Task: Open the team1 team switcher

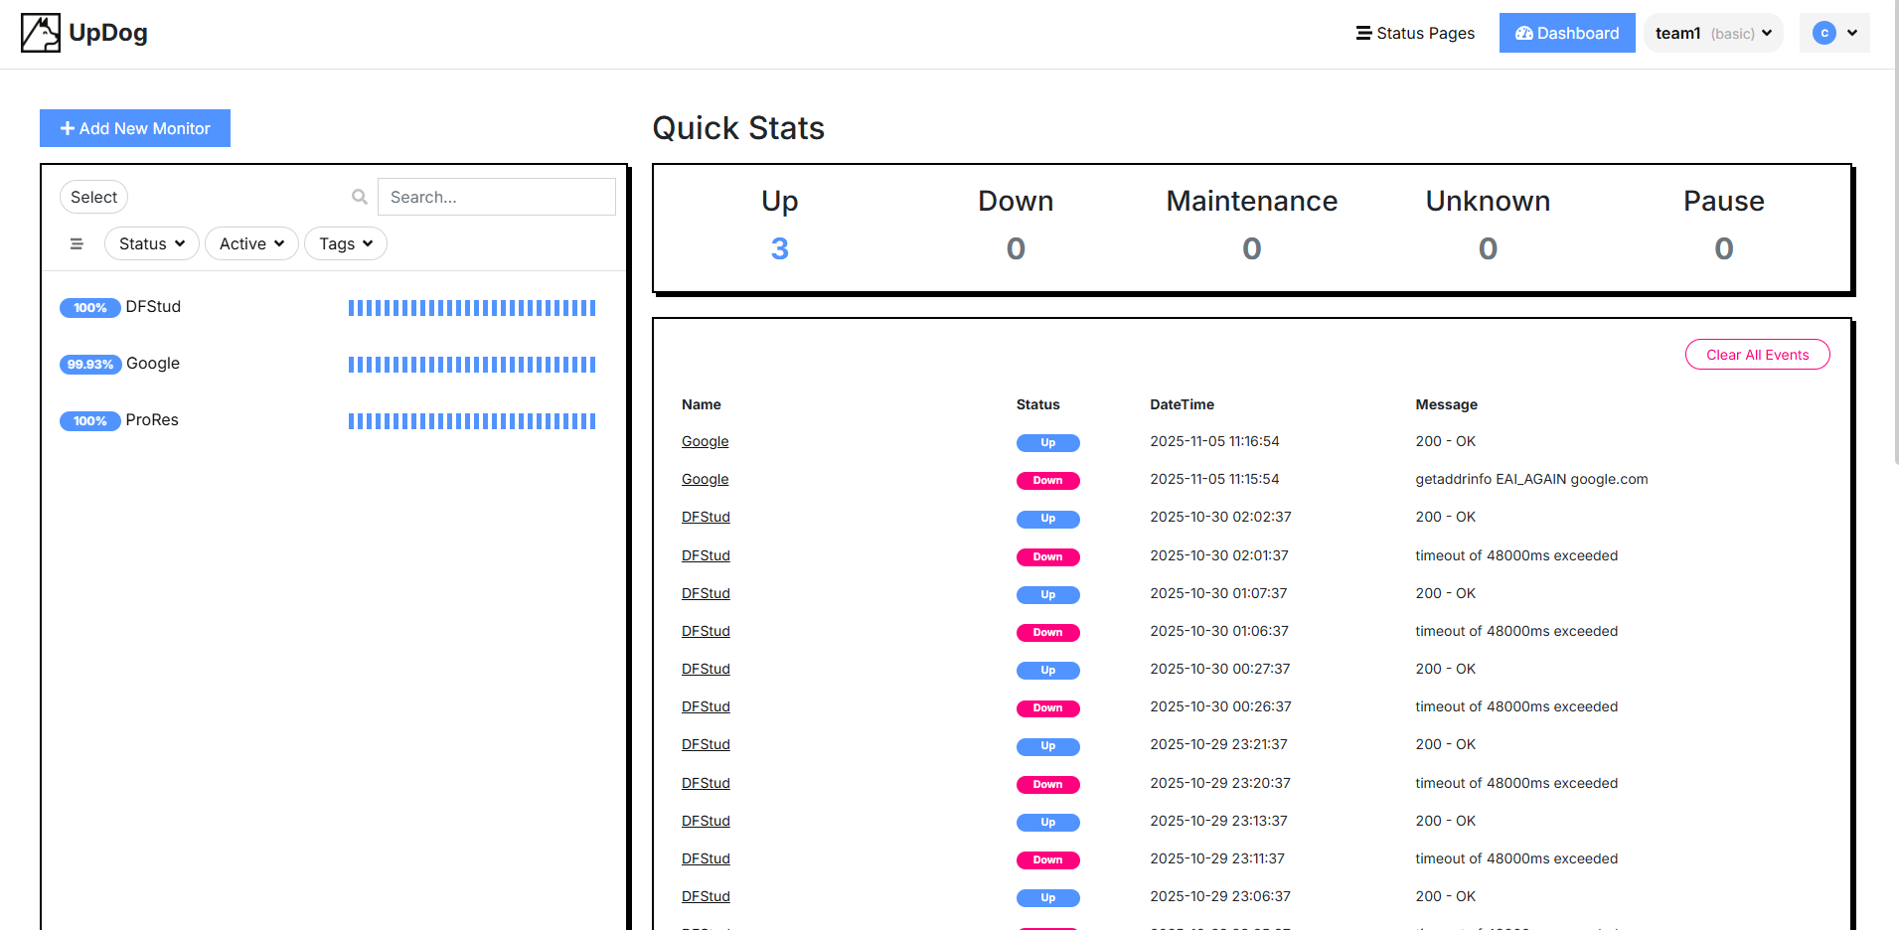Action: point(1712,32)
